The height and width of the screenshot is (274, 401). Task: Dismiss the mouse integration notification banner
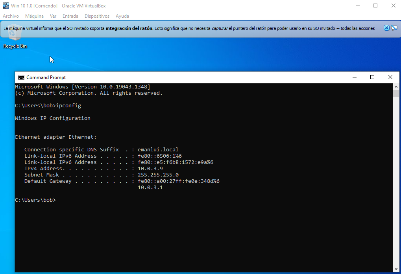tap(386, 28)
